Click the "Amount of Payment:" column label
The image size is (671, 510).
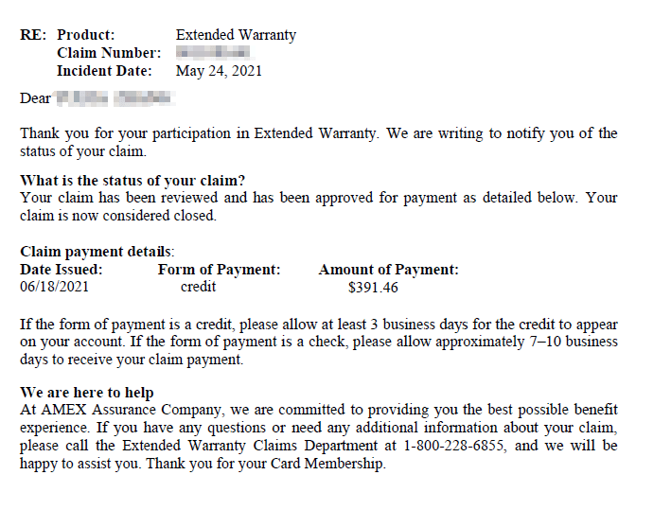coord(389,270)
